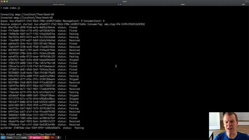Click the 'MessageCount: 0' text in Queue line
249x140 pixels.
73,21
